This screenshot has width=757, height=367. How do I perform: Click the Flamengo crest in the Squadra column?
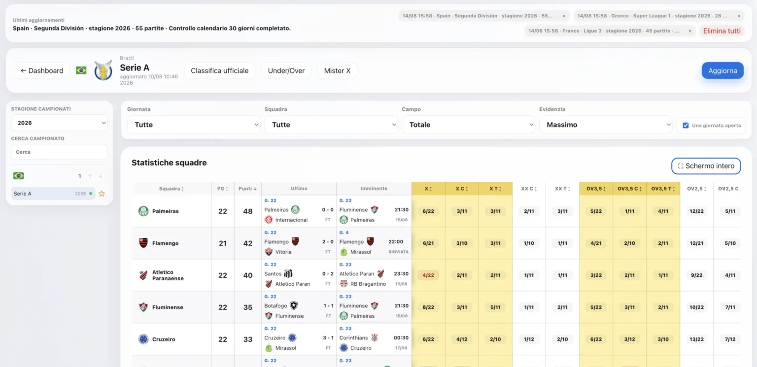click(143, 243)
